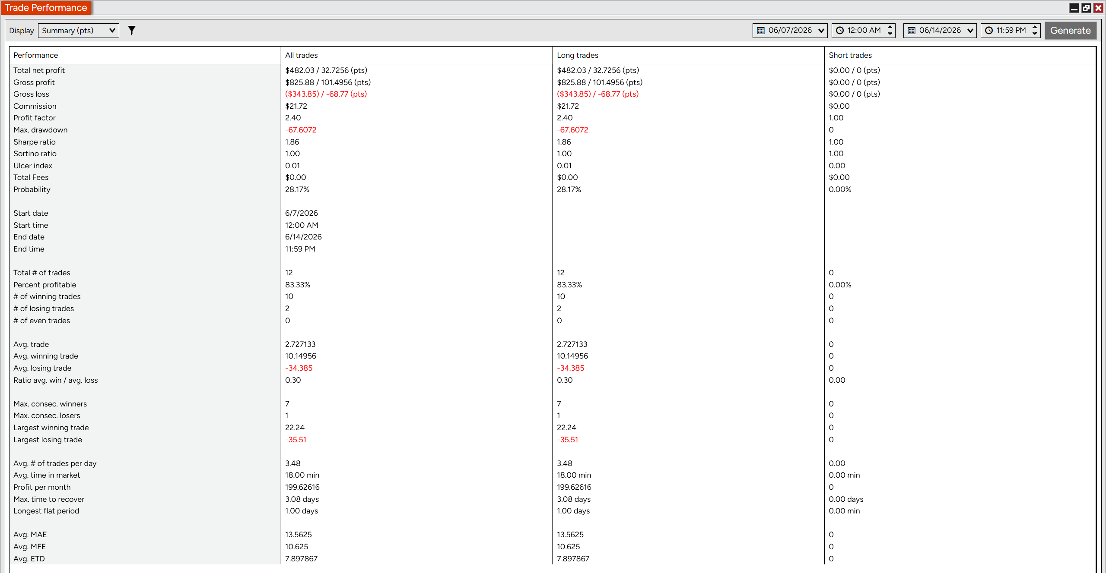Increase start time with up arrow
This screenshot has width=1106, height=573.
click(x=890, y=27)
